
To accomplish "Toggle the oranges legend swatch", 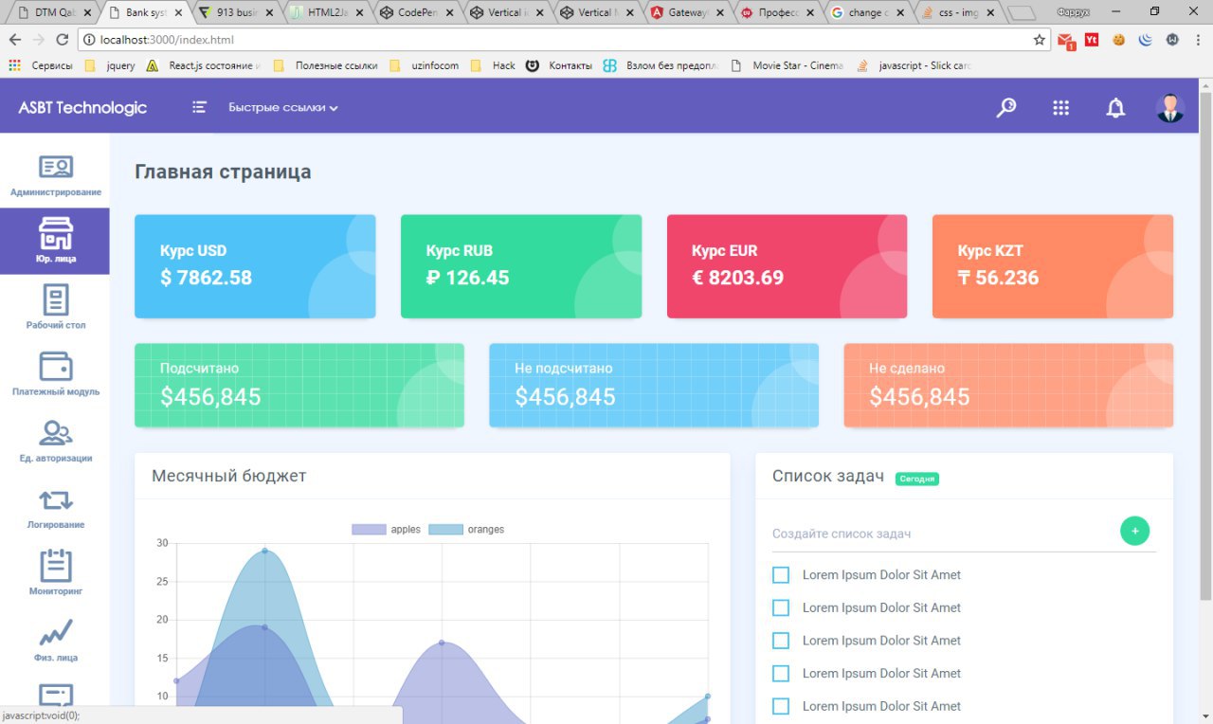I will 445,530.
